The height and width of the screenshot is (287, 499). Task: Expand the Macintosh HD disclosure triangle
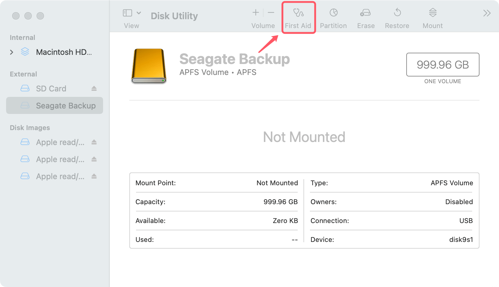[12, 52]
